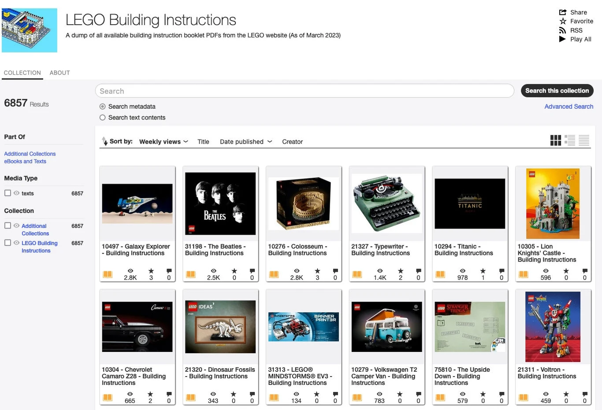Open the COLLECTION tab
Image resolution: width=602 pixels, height=410 pixels.
(22, 73)
